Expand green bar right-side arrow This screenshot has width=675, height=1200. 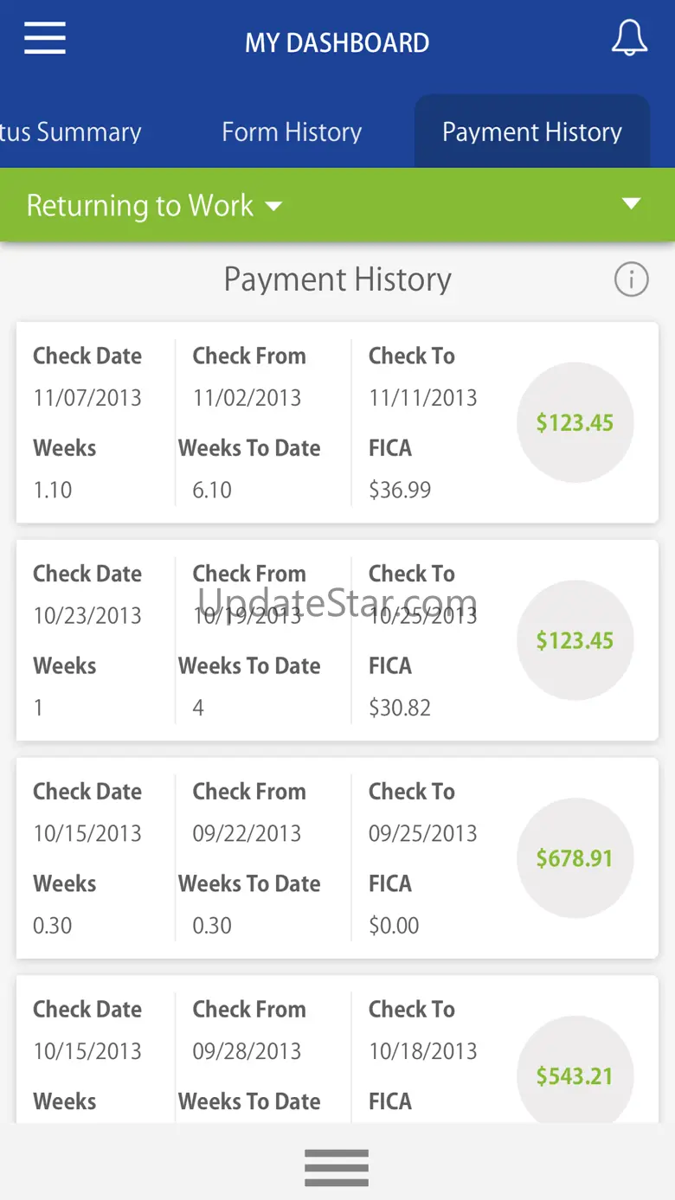click(632, 204)
